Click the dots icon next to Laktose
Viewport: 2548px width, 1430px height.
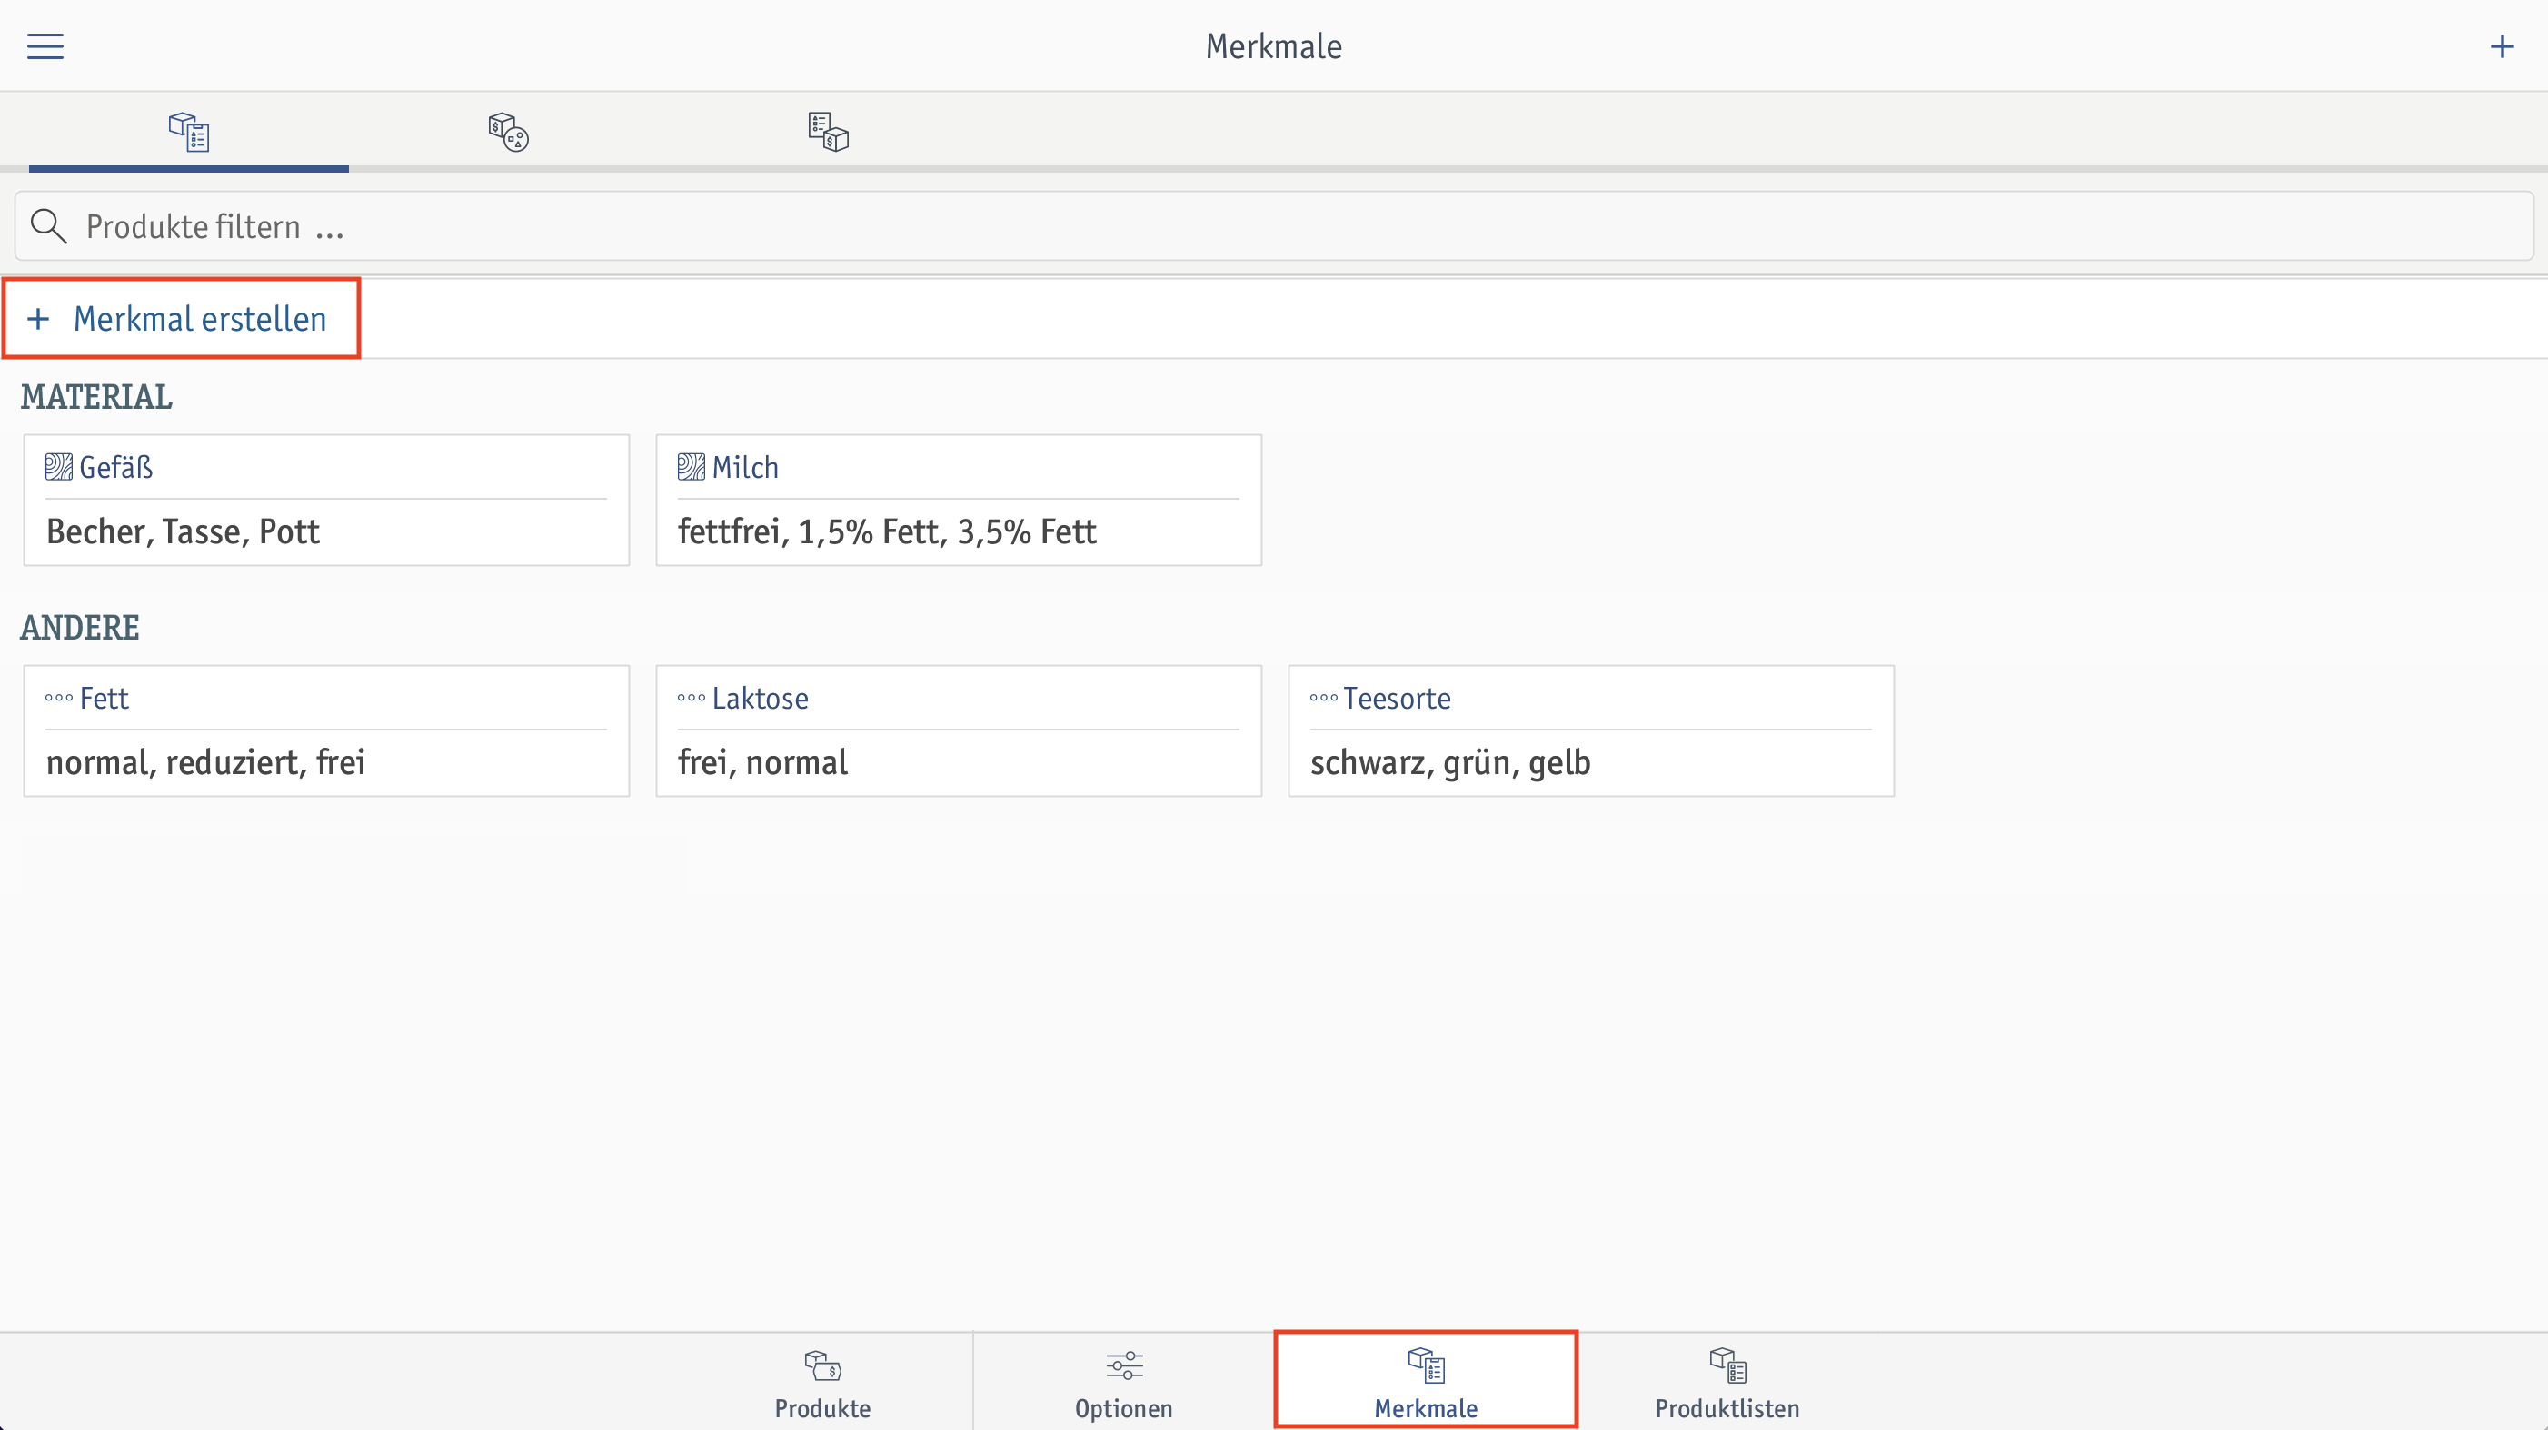point(691,698)
